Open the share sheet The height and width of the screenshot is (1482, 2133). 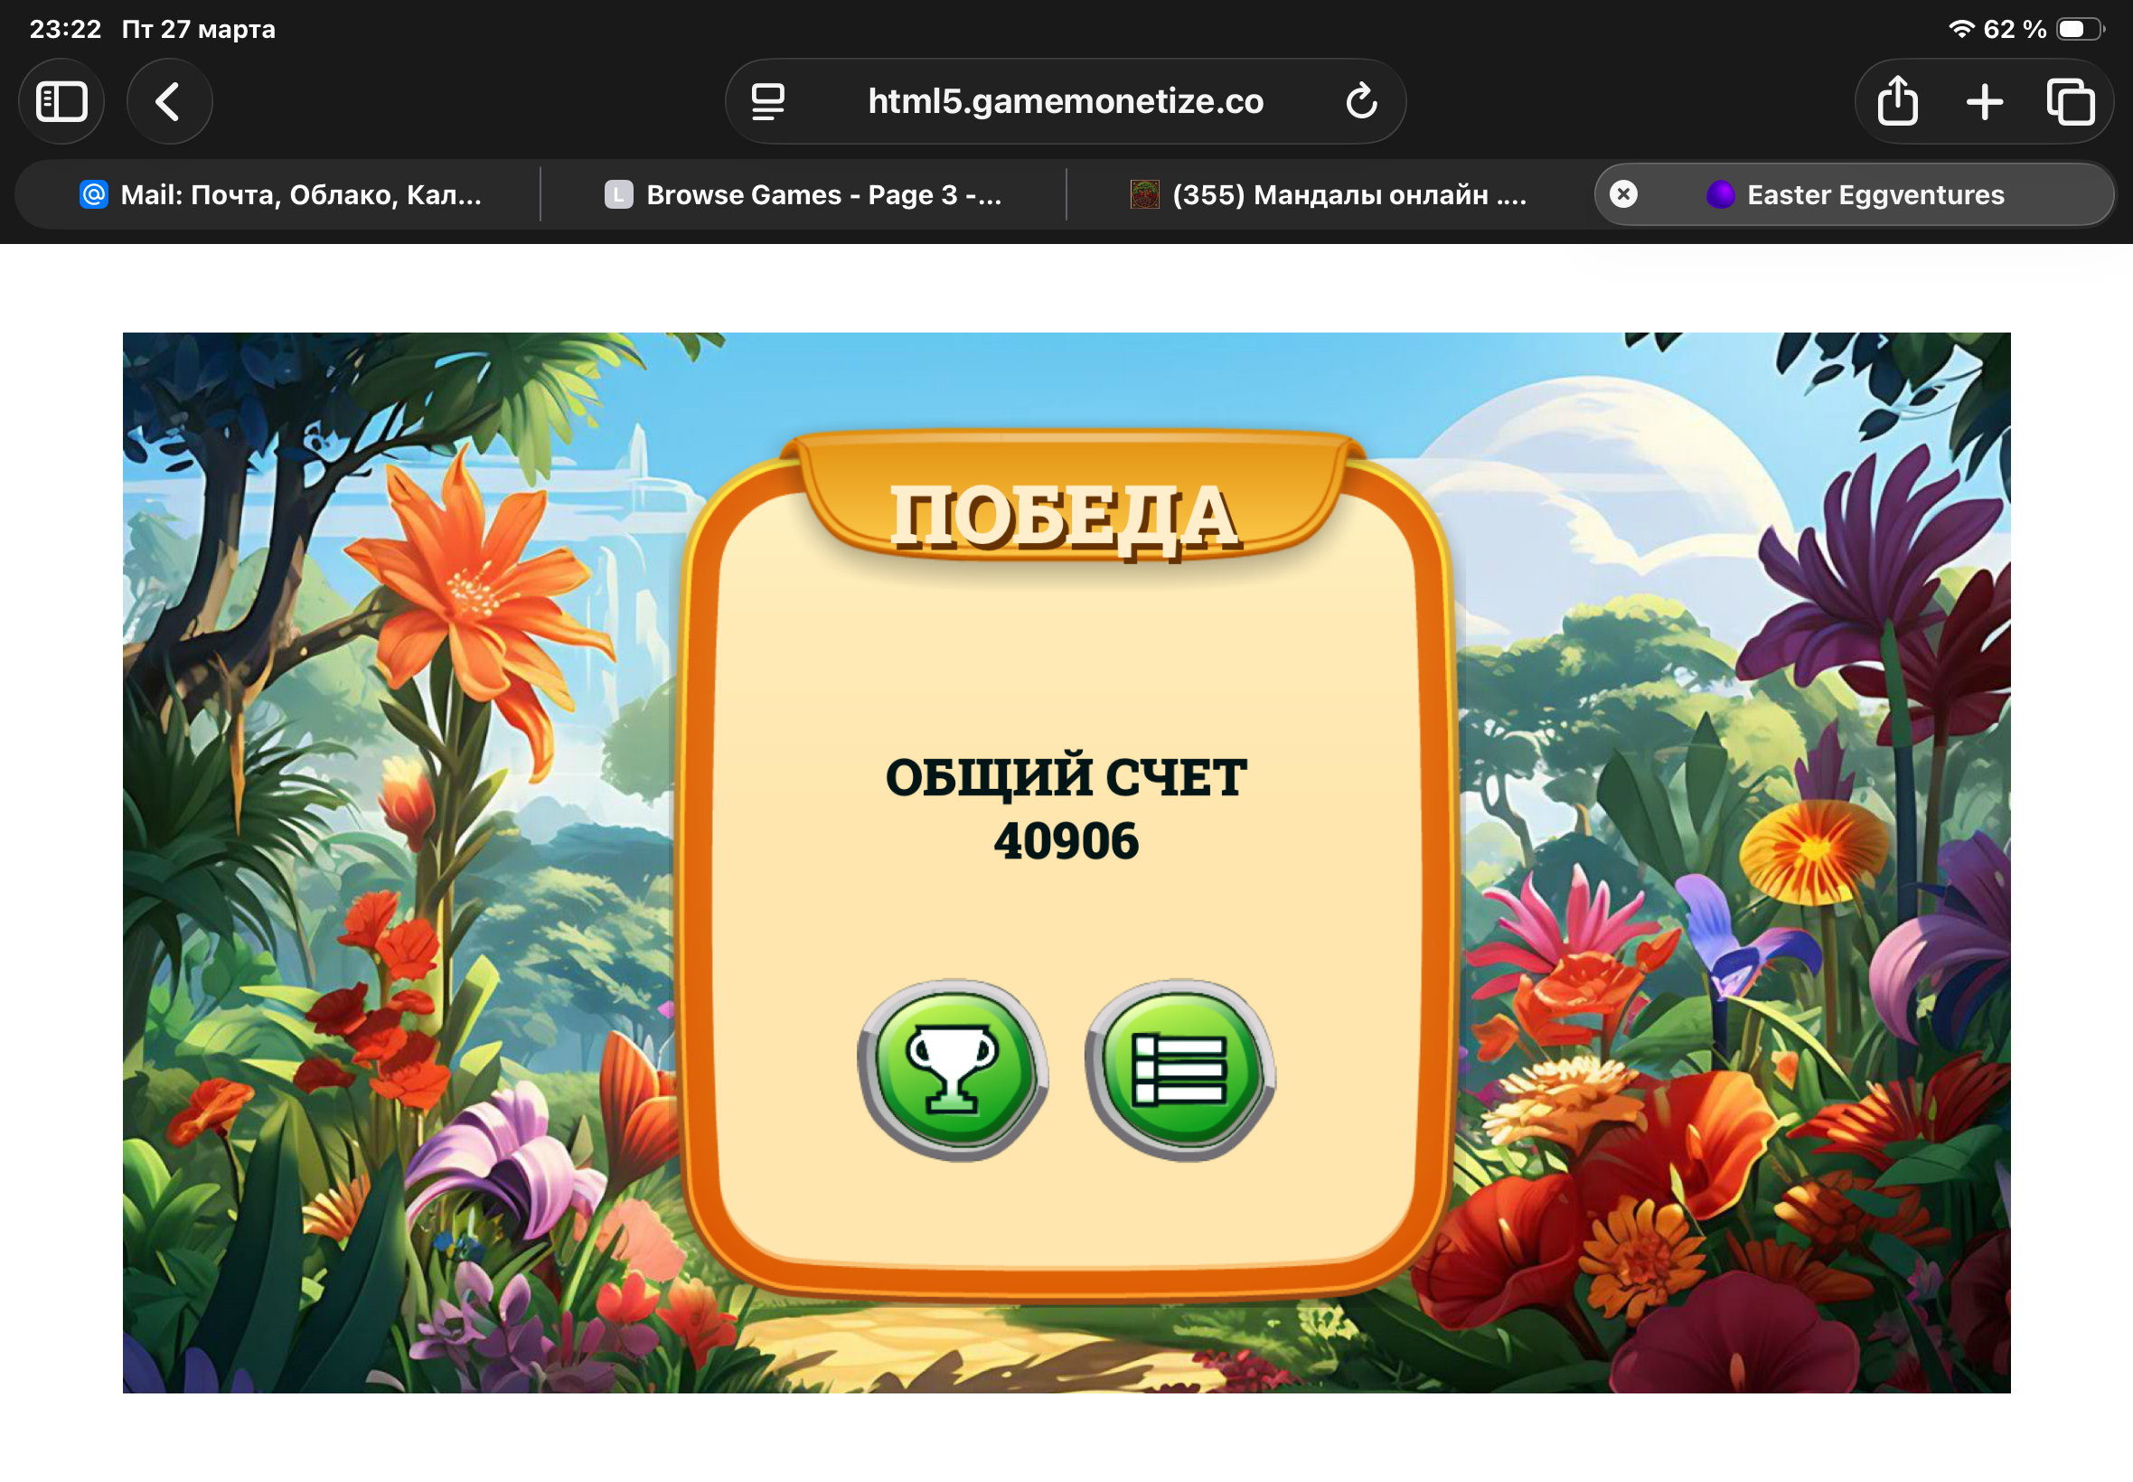[1897, 101]
